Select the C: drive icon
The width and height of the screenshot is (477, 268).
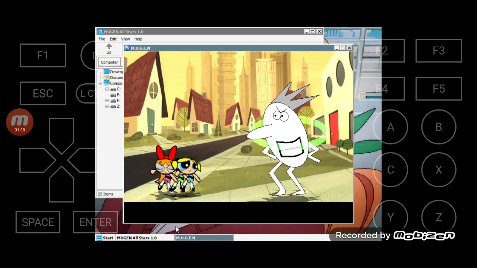pyautogui.click(x=113, y=89)
